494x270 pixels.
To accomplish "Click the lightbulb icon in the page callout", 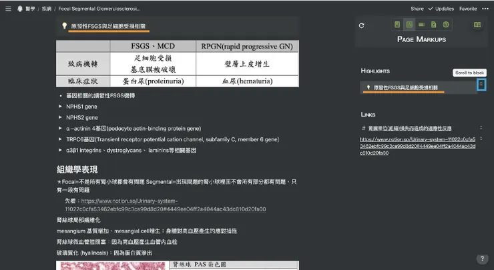I will coord(64,25).
